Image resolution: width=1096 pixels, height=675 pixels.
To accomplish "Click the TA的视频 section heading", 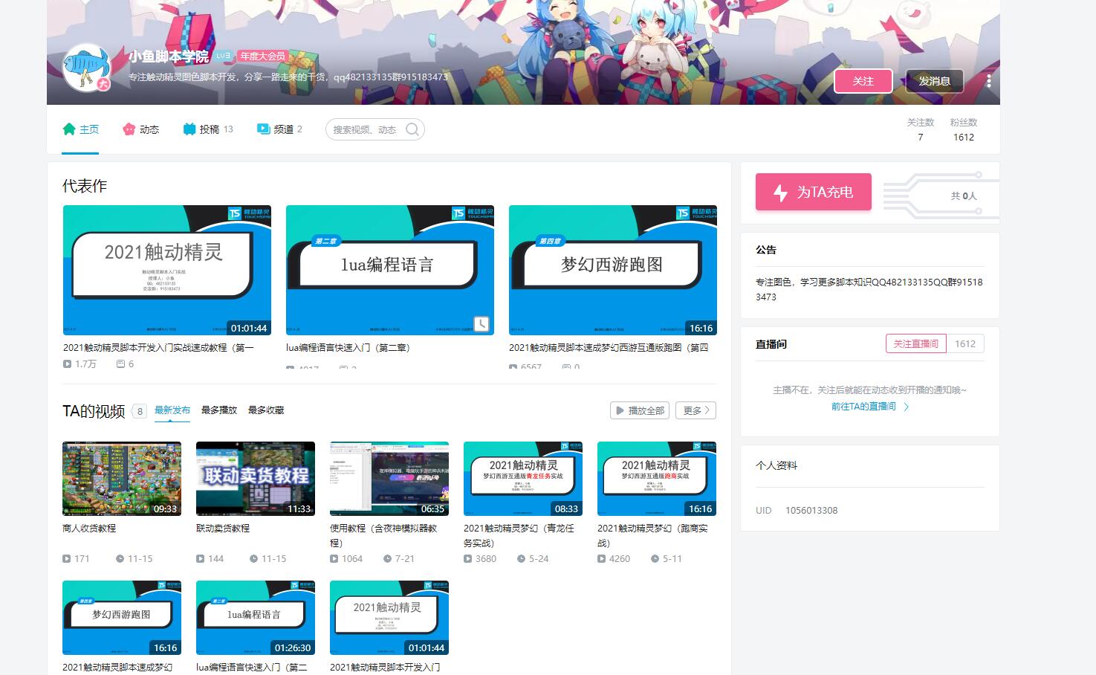I will click(94, 411).
